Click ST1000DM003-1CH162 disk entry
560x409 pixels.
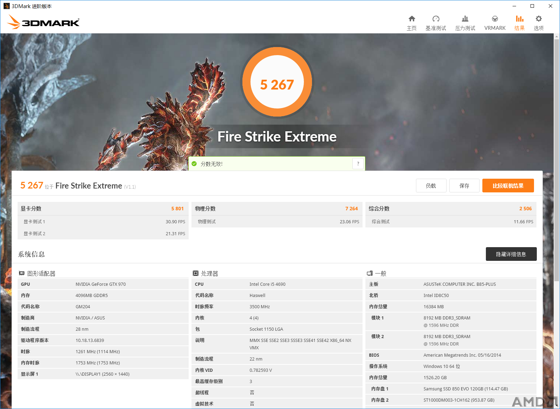(x=459, y=400)
